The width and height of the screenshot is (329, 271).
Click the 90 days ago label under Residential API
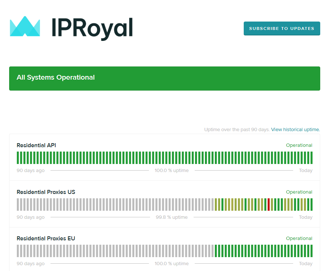tap(31, 171)
